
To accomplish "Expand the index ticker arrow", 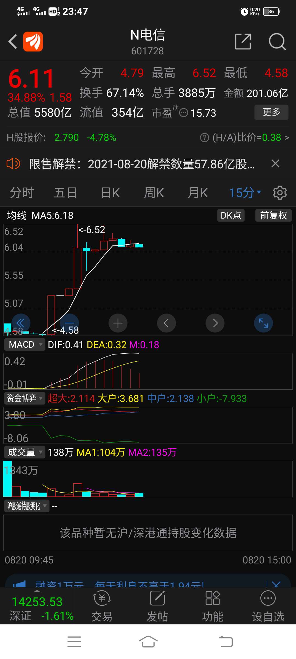I will tap(37, 591).
